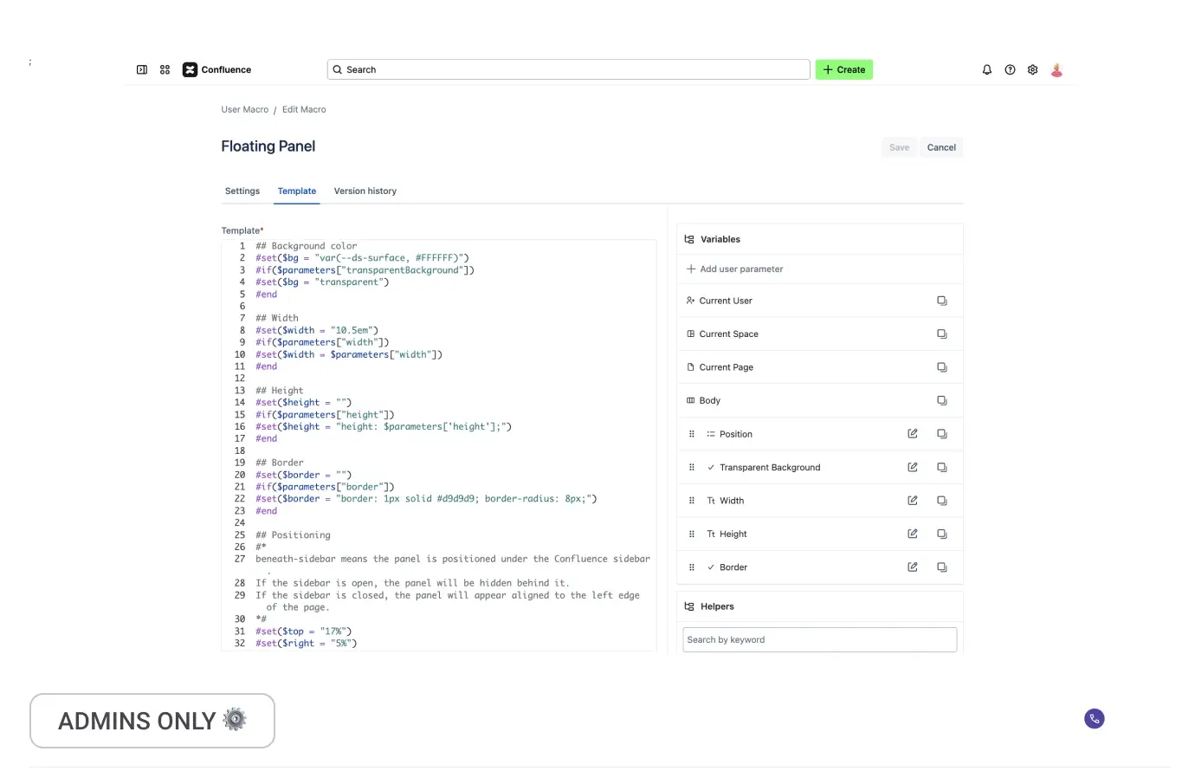This screenshot has width=1195, height=771.
Task: Click the Variables section header
Action: pyautogui.click(x=820, y=239)
